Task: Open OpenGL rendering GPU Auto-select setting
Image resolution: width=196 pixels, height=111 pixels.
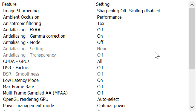Action: 108,99
